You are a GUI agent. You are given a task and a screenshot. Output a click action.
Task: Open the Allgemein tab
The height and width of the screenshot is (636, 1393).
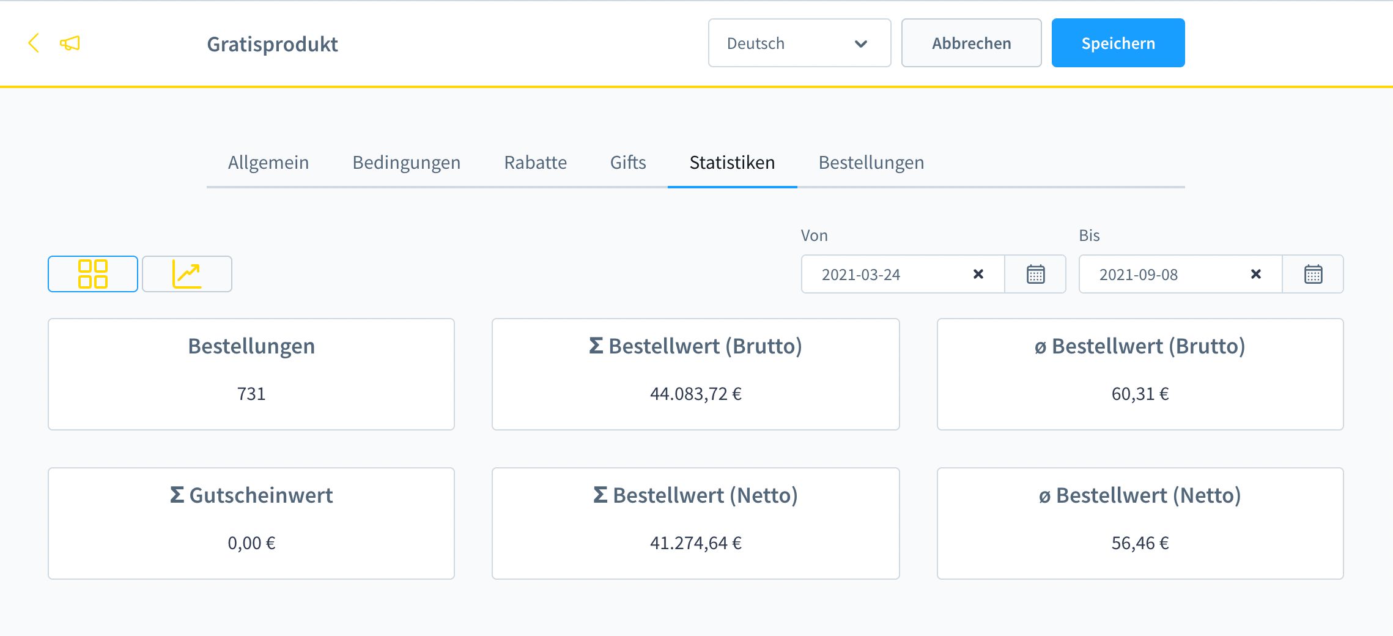(x=268, y=163)
